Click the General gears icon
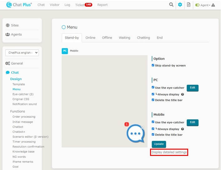The width and height of the screenshot is (221, 170). 8,63
